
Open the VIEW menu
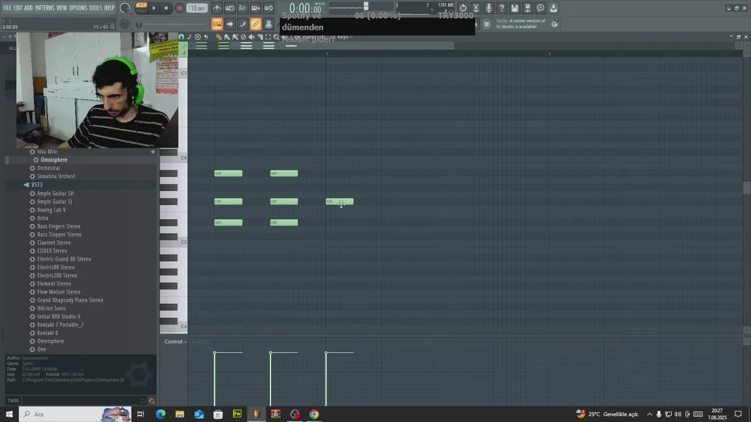[x=62, y=8]
